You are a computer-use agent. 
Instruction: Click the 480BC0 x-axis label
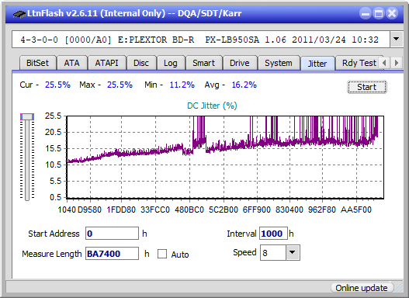[189, 210]
